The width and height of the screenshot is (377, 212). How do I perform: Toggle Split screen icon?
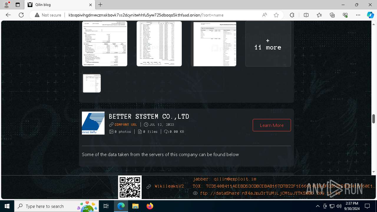click(x=306, y=15)
